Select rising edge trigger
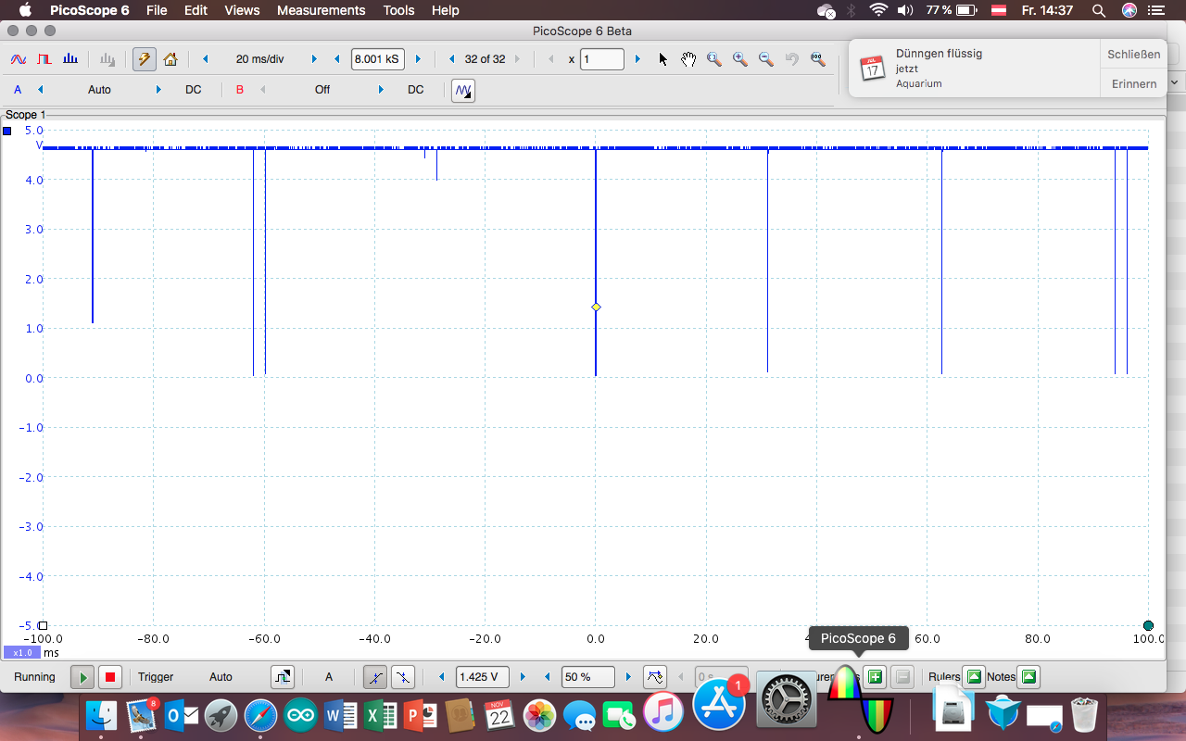1186x741 pixels. [375, 677]
